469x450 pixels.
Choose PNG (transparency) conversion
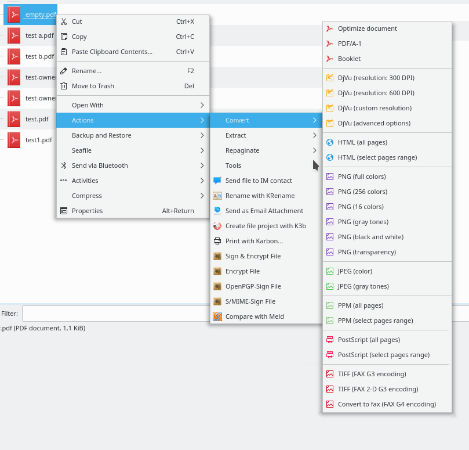coord(387,252)
